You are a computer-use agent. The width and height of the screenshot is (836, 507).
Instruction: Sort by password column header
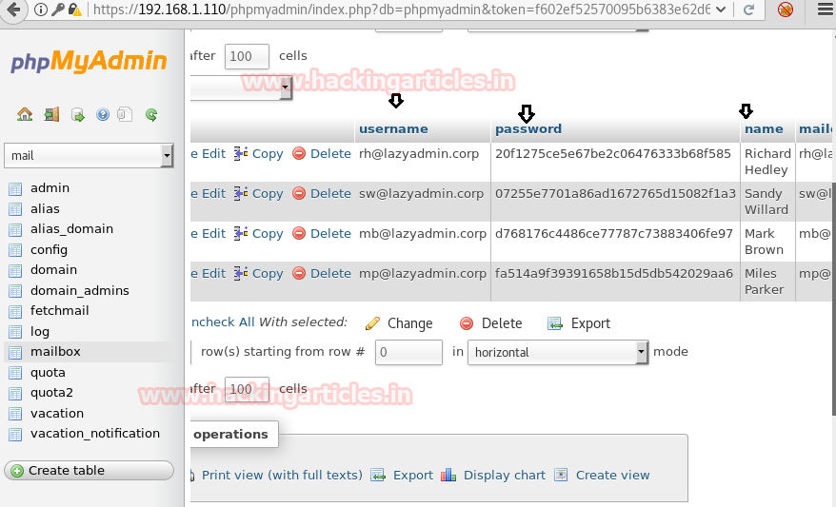pyautogui.click(x=528, y=129)
